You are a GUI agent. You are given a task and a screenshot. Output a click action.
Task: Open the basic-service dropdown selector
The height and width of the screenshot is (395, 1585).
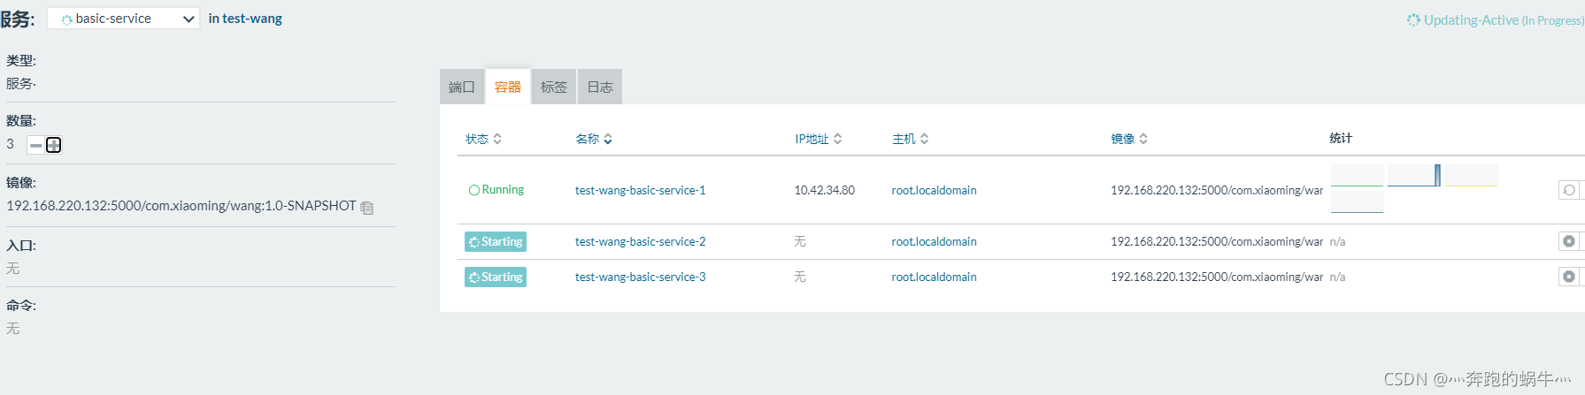[x=123, y=19]
